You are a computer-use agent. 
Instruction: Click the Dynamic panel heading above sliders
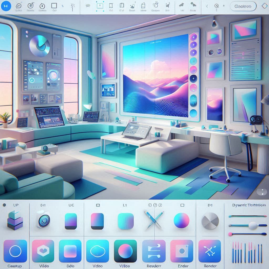pyautogui.click(x=249, y=205)
